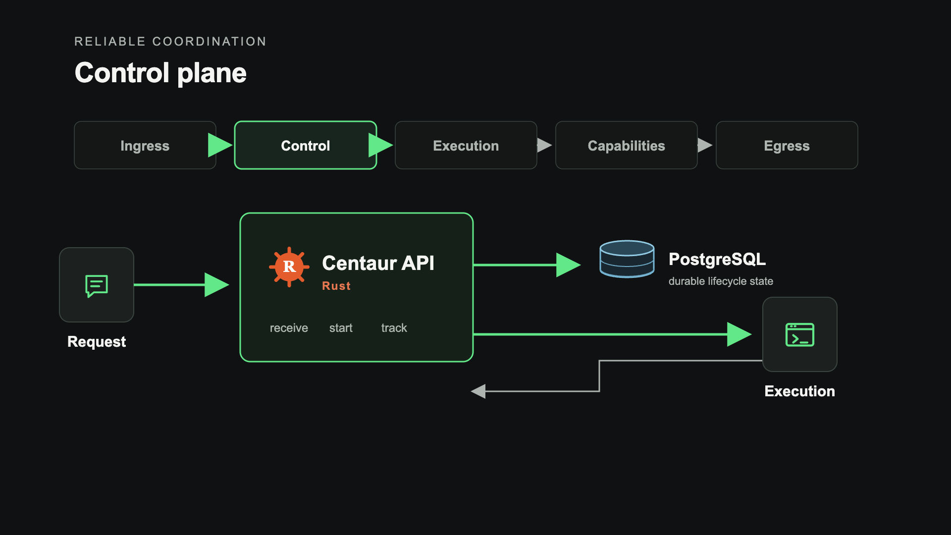
Task: Select the Egress stage box
Action: pos(787,145)
